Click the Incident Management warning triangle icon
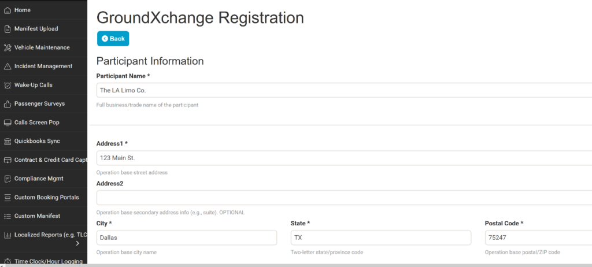Image resolution: width=592 pixels, height=267 pixels. [x=8, y=66]
